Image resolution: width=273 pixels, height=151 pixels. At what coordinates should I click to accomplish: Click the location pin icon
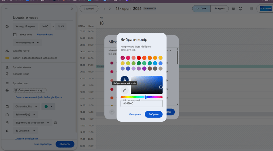[7, 74]
